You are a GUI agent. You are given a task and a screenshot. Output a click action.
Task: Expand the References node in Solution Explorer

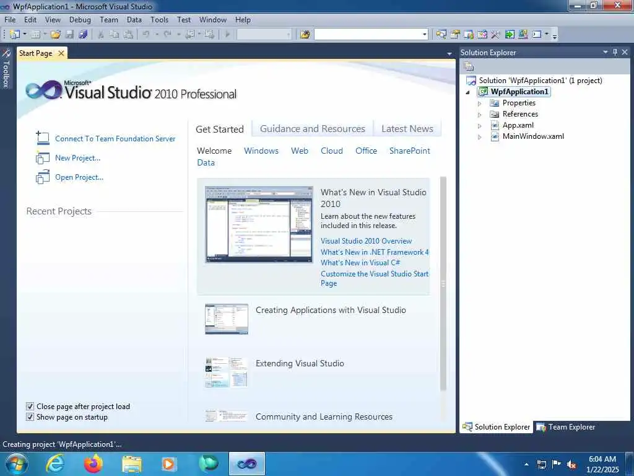point(480,115)
